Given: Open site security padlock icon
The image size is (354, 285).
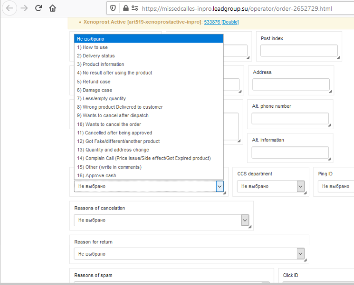Looking at the screenshot, I should (126, 8).
